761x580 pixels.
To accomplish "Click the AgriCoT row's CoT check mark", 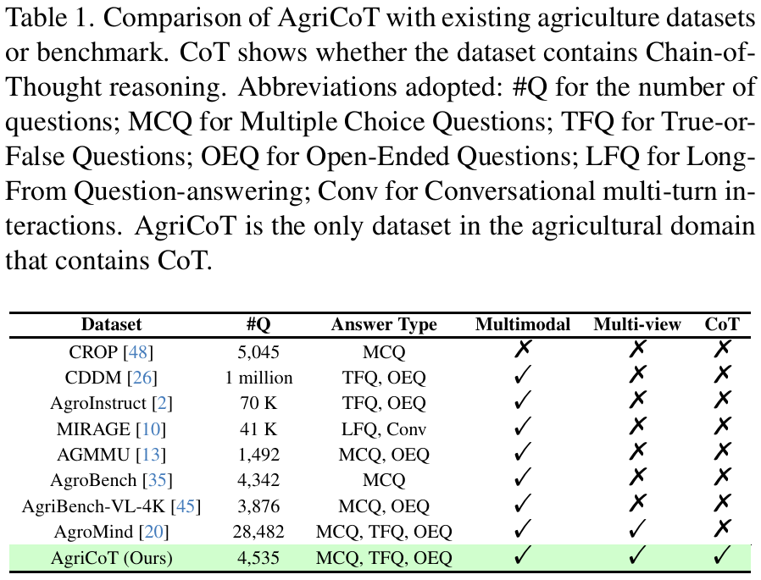I will click(722, 557).
